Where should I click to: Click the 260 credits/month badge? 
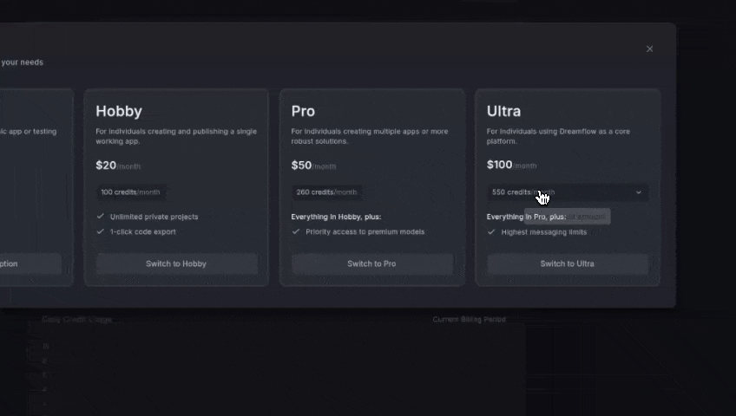click(326, 192)
